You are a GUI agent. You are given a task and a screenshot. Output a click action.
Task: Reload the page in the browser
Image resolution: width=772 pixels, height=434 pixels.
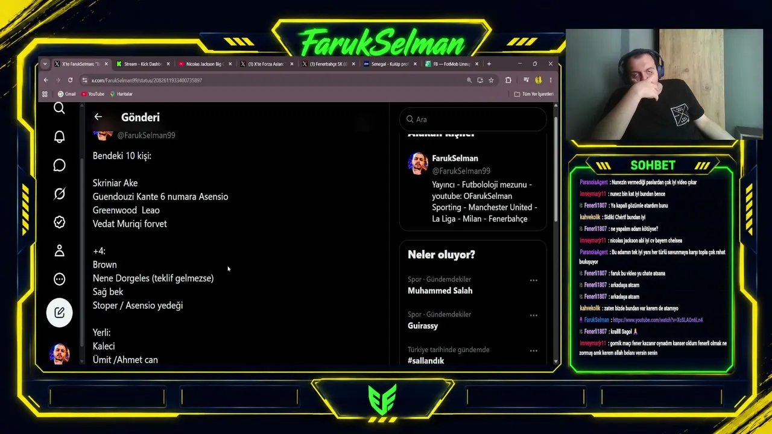click(x=70, y=80)
